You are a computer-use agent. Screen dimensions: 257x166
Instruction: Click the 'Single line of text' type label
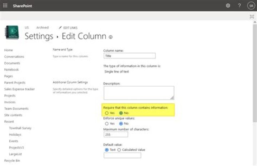(x=116, y=72)
